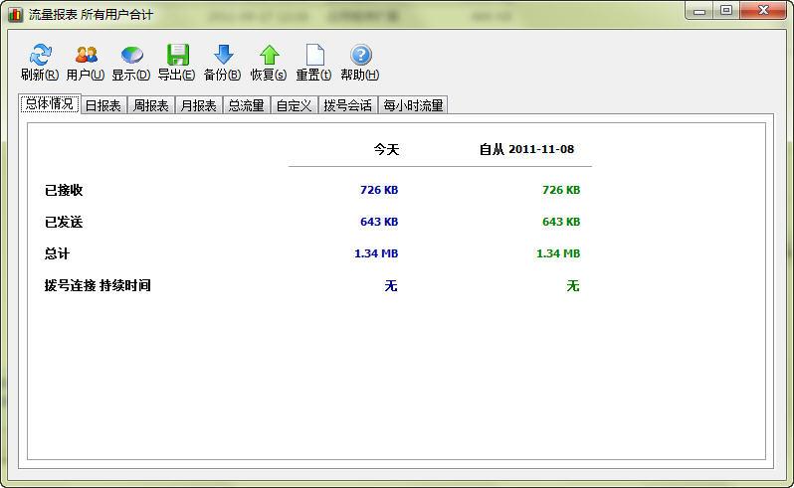View the 每小时流量 tab
794x488 pixels.
pyautogui.click(x=413, y=105)
